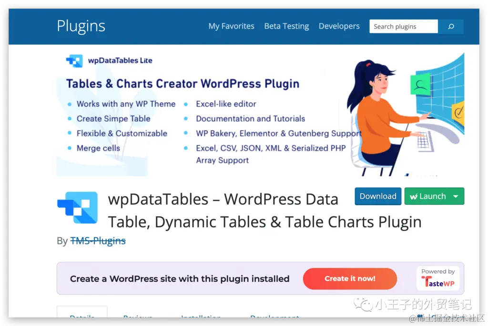
Task: Click the blue Download button
Action: [378, 196]
